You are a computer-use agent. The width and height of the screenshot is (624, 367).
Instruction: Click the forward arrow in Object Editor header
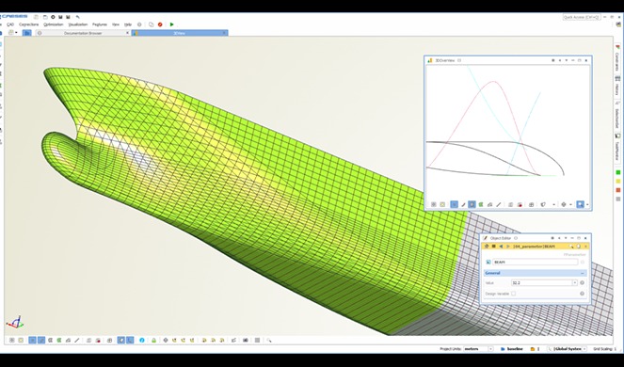pos(508,247)
